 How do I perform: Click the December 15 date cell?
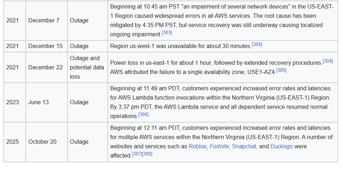pyautogui.click(x=45, y=46)
